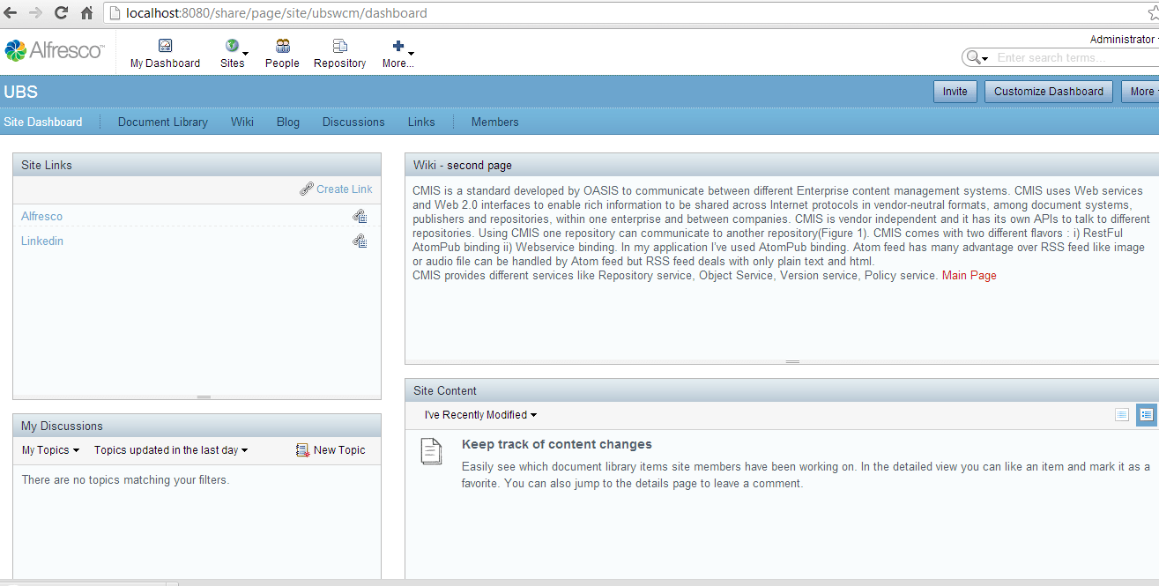
Task: Open the I've Recently Modified filter
Action: pyautogui.click(x=480, y=415)
